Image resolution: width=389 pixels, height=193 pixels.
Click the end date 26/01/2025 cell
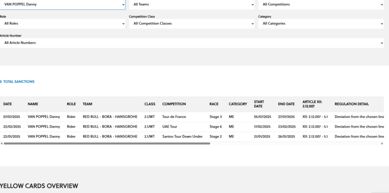pyautogui.click(x=286, y=137)
